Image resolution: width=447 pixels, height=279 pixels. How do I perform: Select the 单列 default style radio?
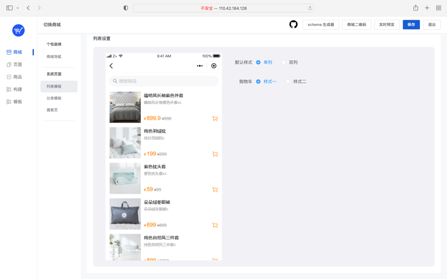[x=258, y=62]
